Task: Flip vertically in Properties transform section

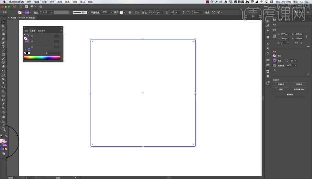Action: [x=301, y=43]
